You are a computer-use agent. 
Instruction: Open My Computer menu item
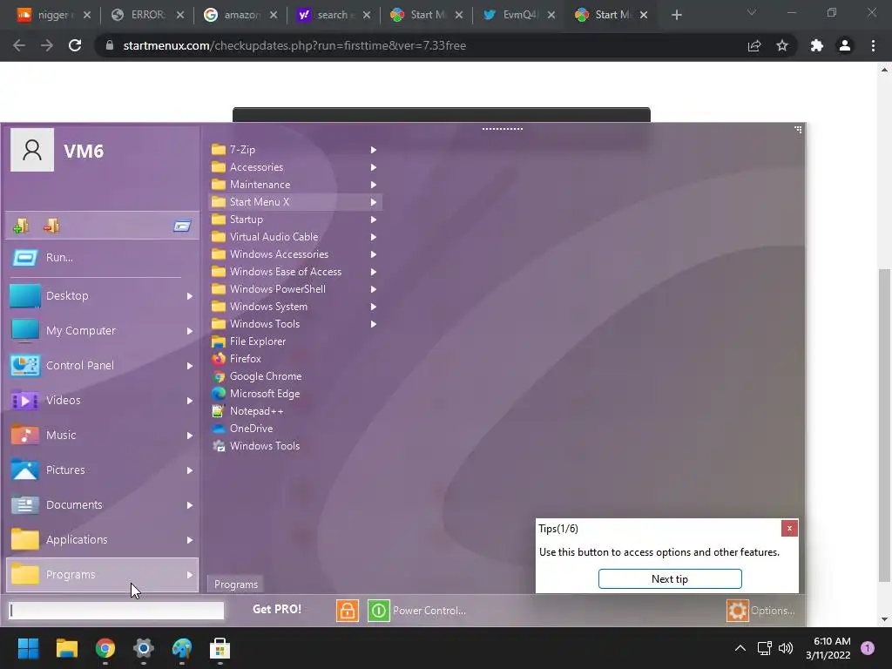[x=103, y=330]
